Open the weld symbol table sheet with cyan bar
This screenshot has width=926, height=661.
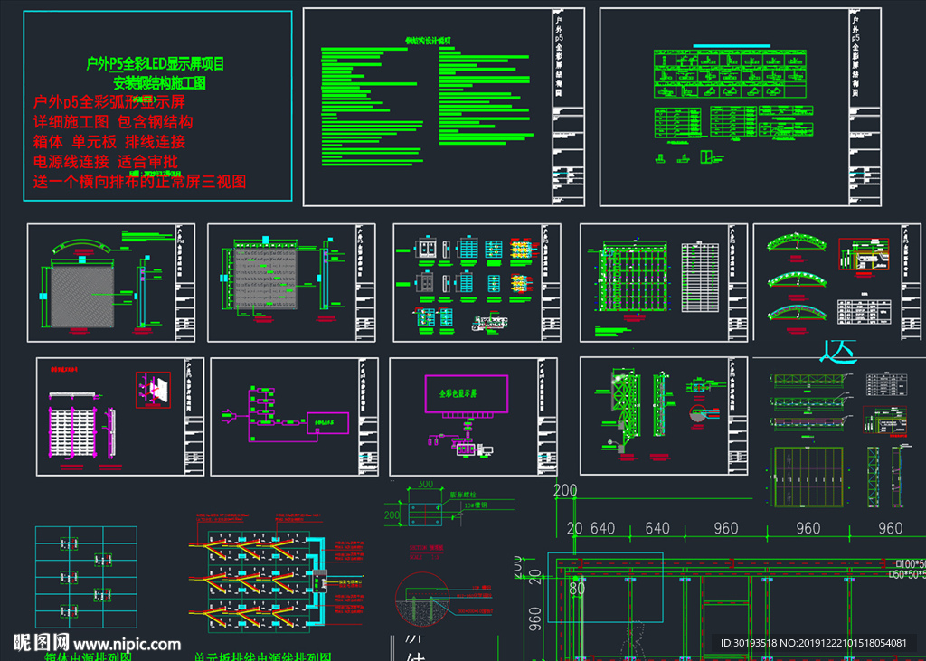point(740,107)
